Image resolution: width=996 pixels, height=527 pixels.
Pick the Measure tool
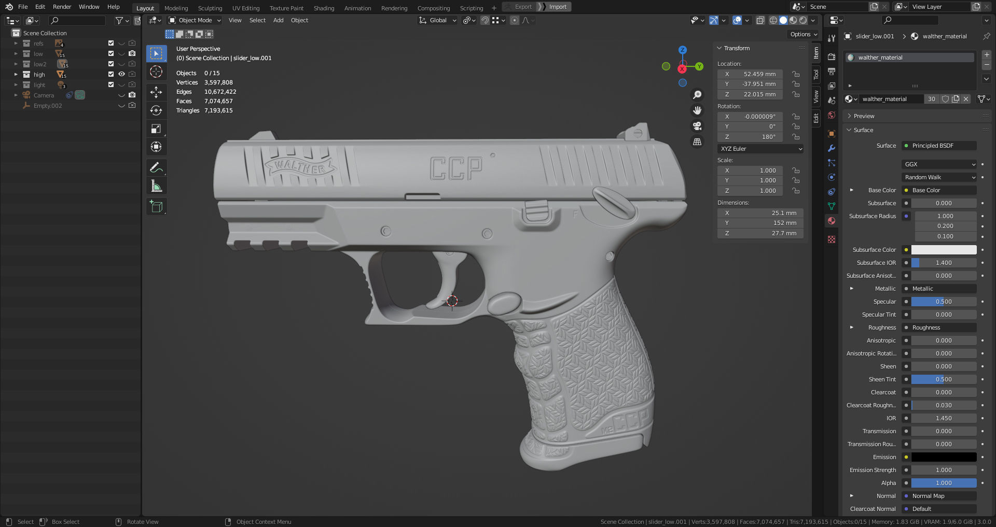pos(156,186)
